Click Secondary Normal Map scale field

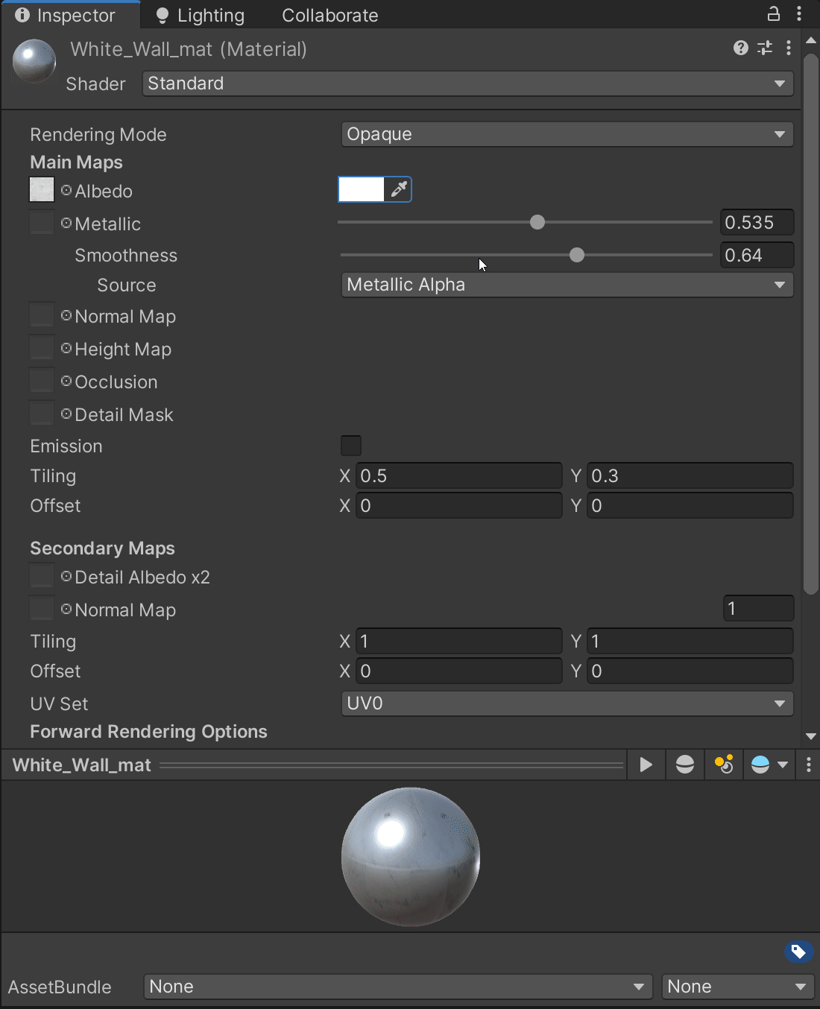pyautogui.click(x=758, y=608)
